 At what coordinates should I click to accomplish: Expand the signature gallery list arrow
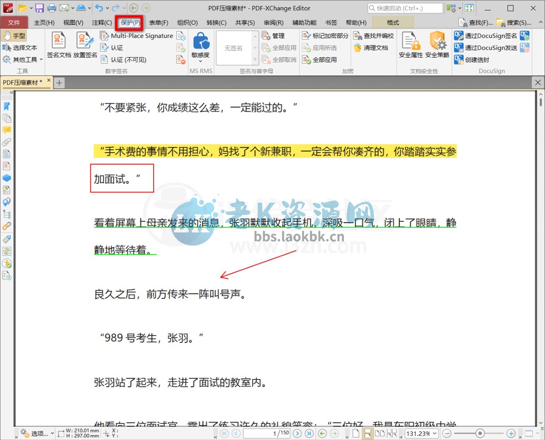pos(255,60)
